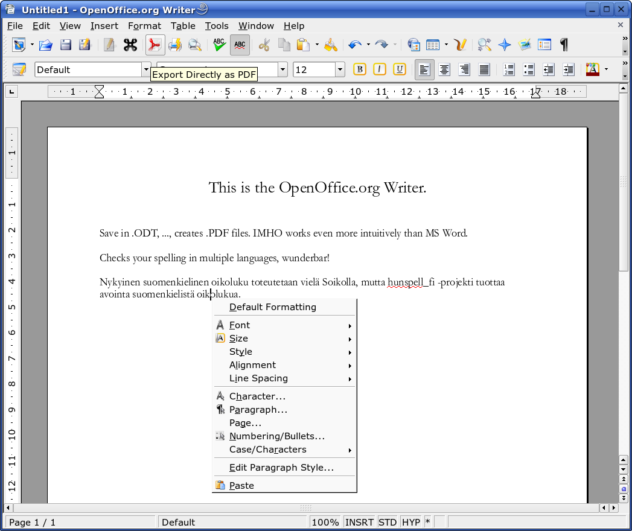
Task: Click the Redo arrow icon
Action: [x=381, y=45]
